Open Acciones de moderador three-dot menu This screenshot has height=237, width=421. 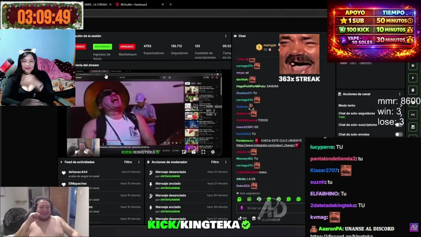tap(226, 162)
